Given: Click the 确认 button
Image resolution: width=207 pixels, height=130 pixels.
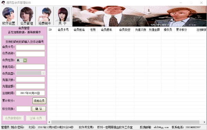Looking at the screenshot, I should (x=39, y=109).
